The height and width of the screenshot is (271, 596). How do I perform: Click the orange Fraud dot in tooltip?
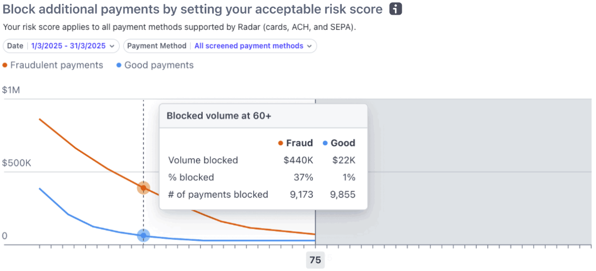click(x=280, y=143)
